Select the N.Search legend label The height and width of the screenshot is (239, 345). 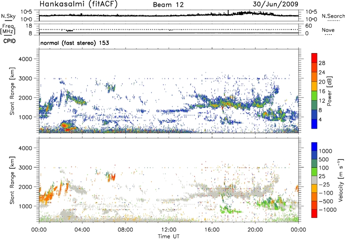click(333, 16)
